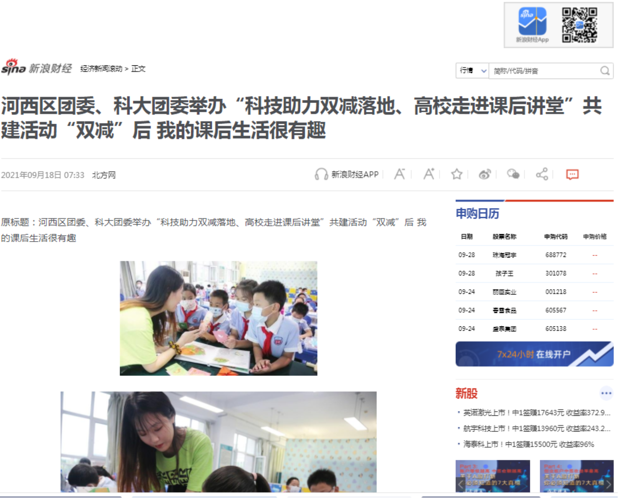This screenshot has width=618, height=498.
Task: Click the star favorite icon
Action: click(457, 174)
